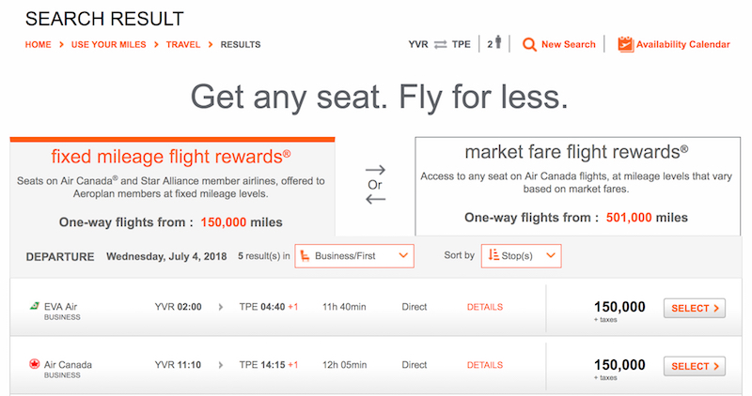Click the seat icon in Business/First dropdown
The height and width of the screenshot is (396, 752).
pyautogui.click(x=305, y=256)
